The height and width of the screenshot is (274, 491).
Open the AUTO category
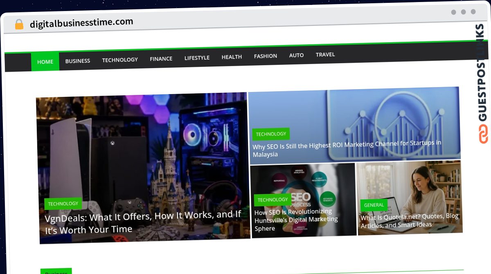296,55
